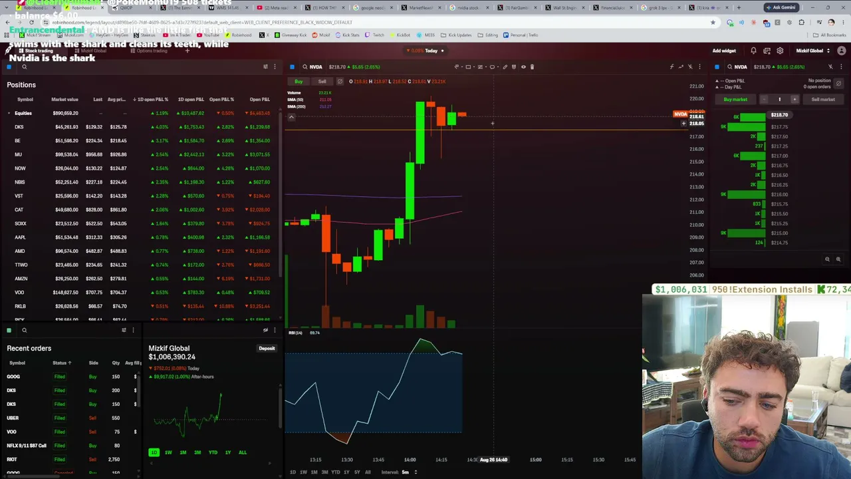Click the Add widget button
This screenshot has width=851, height=479.
724,51
